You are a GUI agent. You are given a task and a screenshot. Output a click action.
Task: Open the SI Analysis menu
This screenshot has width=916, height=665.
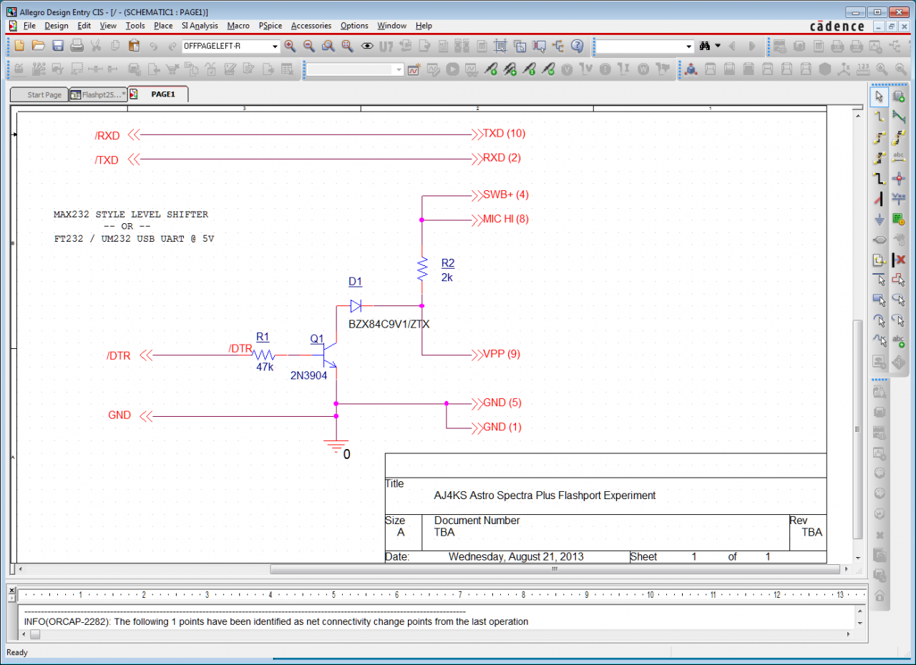[200, 26]
